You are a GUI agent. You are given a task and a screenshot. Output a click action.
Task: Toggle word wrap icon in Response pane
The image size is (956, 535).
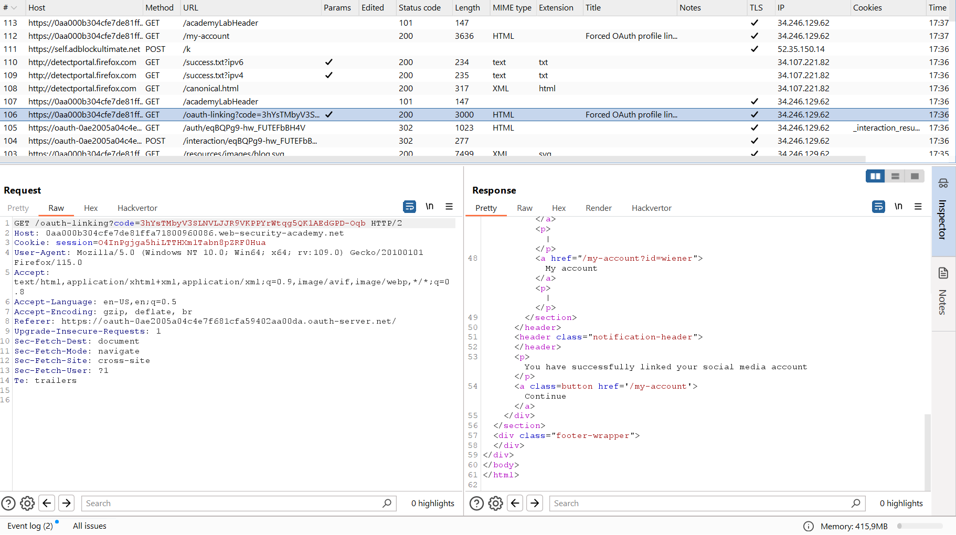tap(878, 207)
